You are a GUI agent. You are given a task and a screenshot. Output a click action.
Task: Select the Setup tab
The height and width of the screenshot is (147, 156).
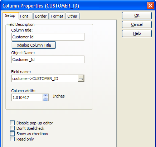[x=10, y=15]
